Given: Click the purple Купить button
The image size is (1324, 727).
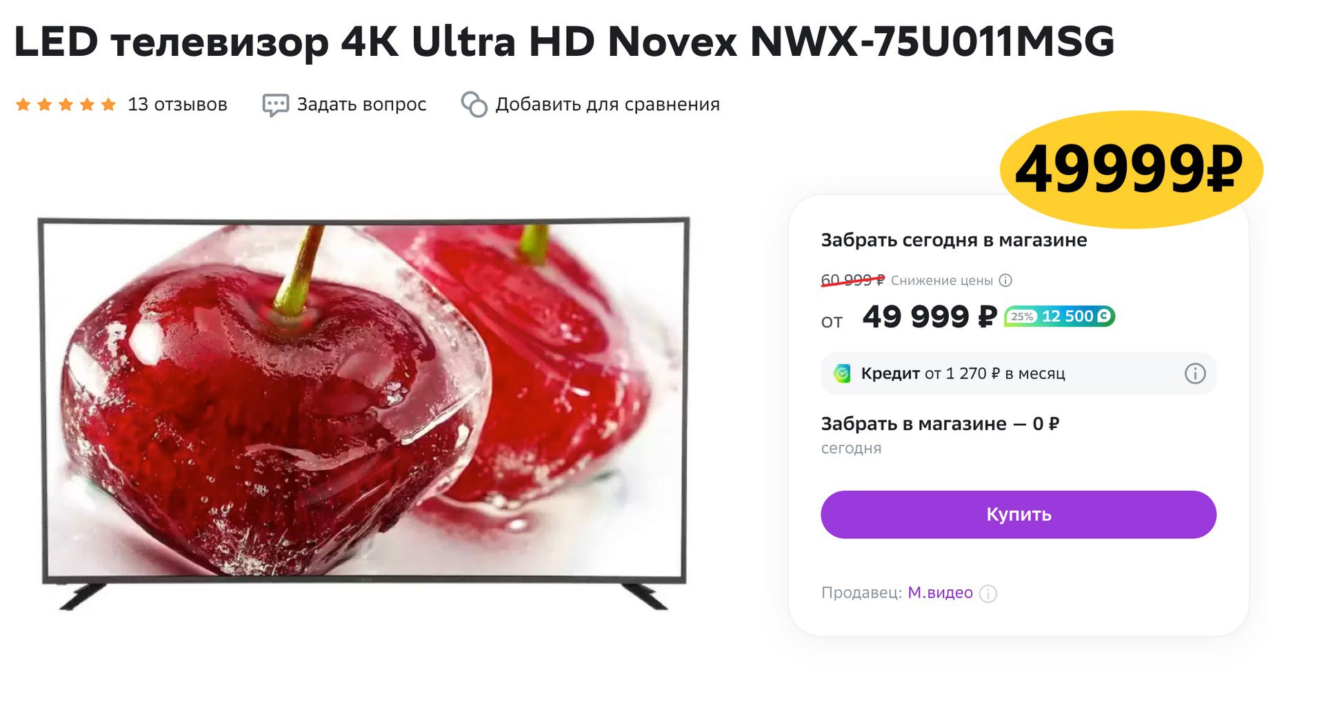Looking at the screenshot, I should (x=1018, y=514).
